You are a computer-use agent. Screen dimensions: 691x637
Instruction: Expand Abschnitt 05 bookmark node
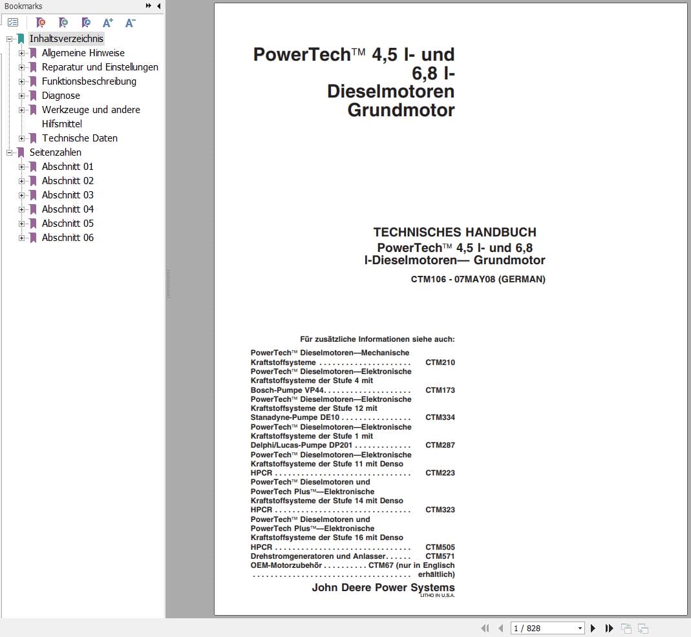(21, 224)
